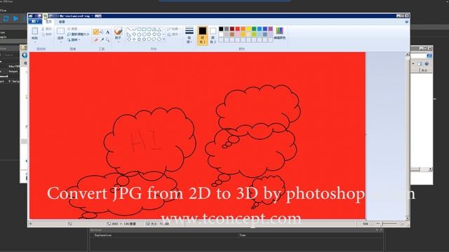The height and width of the screenshot is (252, 449).
Task: Pick the white color swatch
Action: click(221, 34)
